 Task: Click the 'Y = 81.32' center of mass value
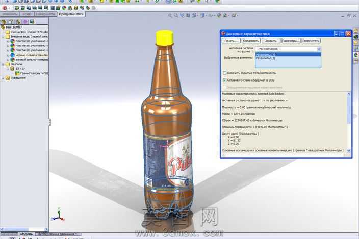(234, 141)
